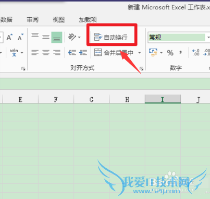Screen dimensions: 210x199
Task: Expand accounting format dropdown arrow
Action: pos(162,53)
